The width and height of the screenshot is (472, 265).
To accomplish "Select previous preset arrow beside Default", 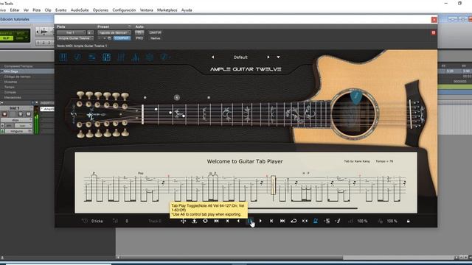I will click(213, 57).
